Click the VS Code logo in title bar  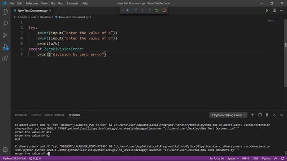(4, 3)
